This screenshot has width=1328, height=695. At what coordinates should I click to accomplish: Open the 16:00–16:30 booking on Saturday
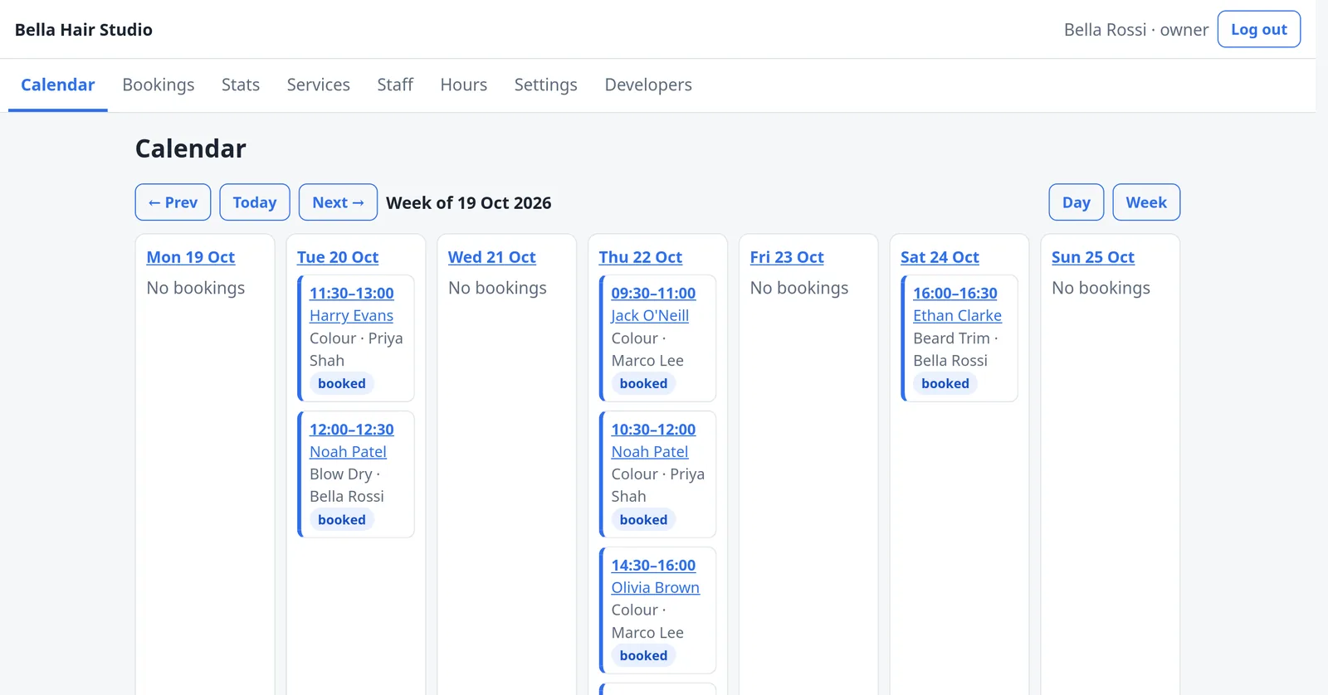click(955, 293)
